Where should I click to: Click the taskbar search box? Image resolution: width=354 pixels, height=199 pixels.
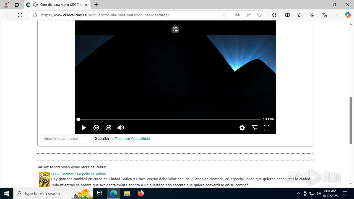pos(53,193)
